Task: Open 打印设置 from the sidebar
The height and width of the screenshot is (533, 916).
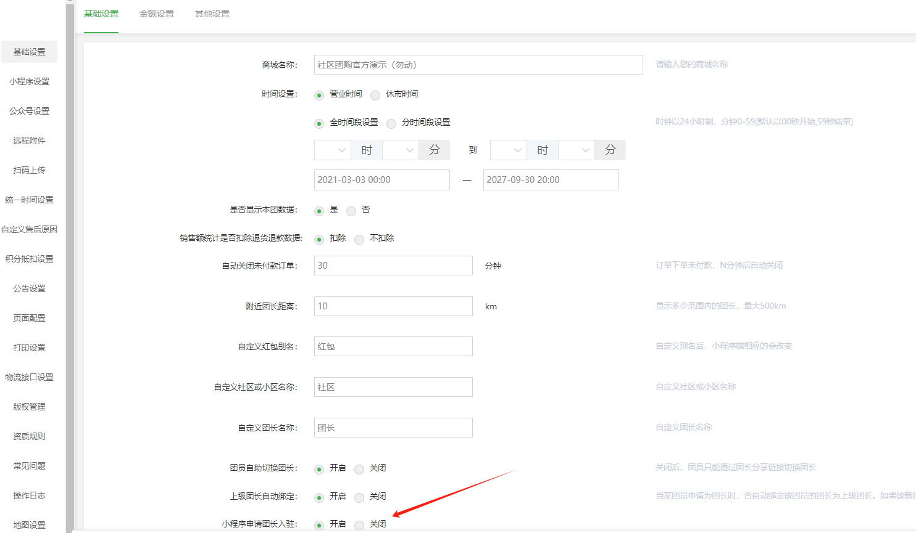Action: 29,348
